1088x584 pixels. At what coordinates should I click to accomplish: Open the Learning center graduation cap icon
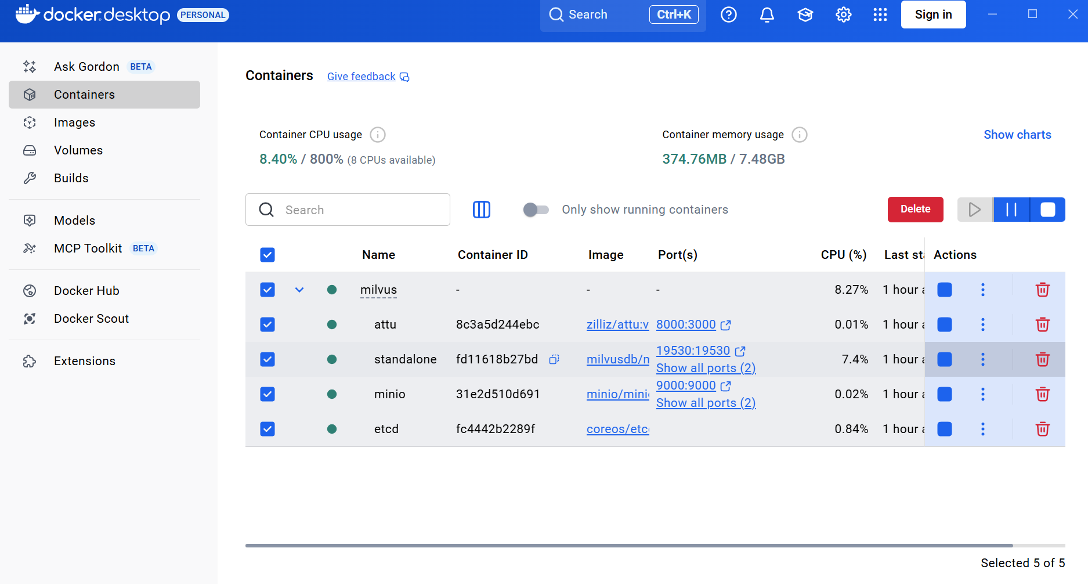[805, 15]
